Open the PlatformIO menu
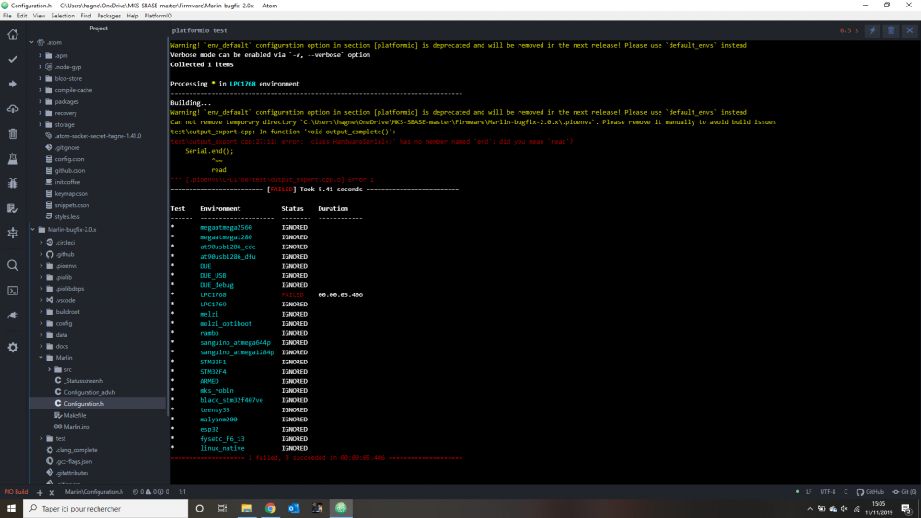This screenshot has height=518, width=921. [x=158, y=16]
